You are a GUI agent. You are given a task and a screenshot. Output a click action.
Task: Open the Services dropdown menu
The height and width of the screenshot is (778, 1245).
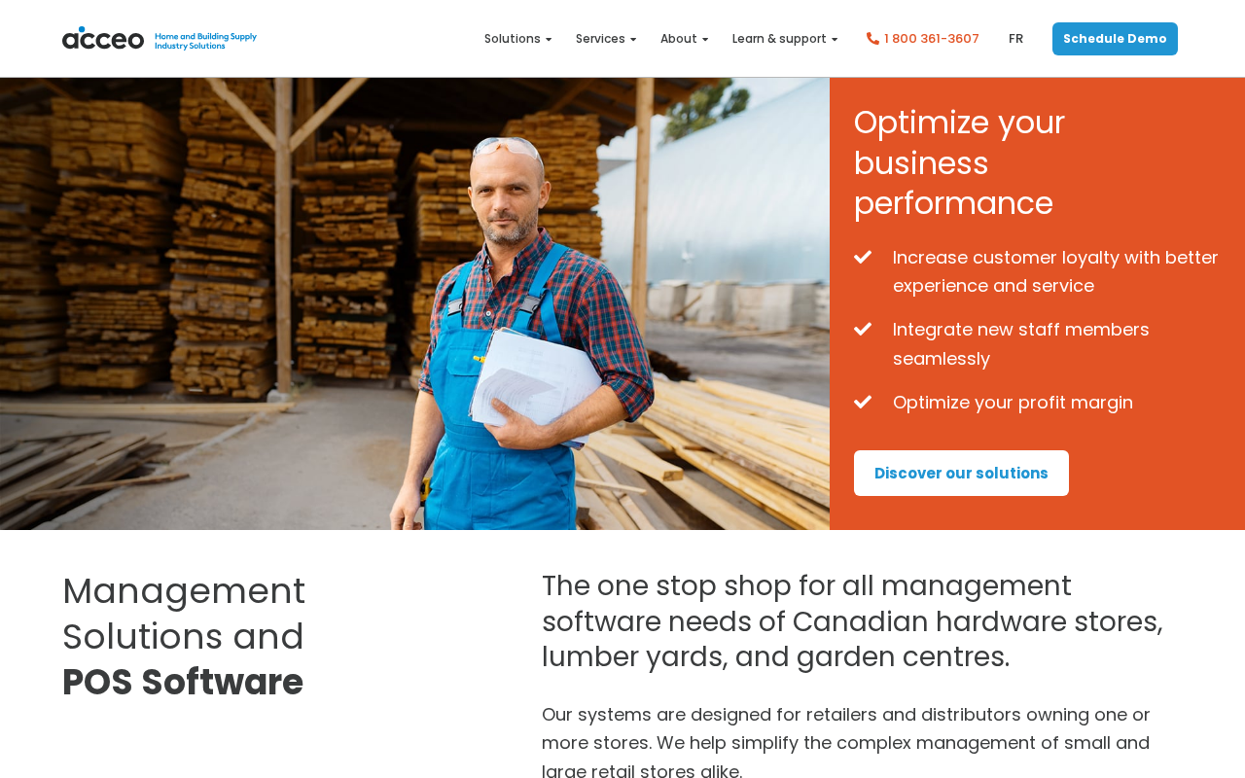tap(606, 39)
